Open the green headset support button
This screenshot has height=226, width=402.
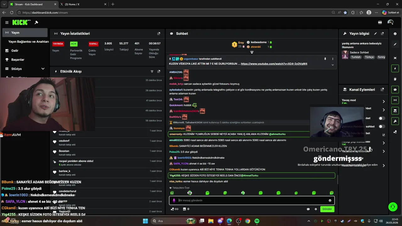393,207
